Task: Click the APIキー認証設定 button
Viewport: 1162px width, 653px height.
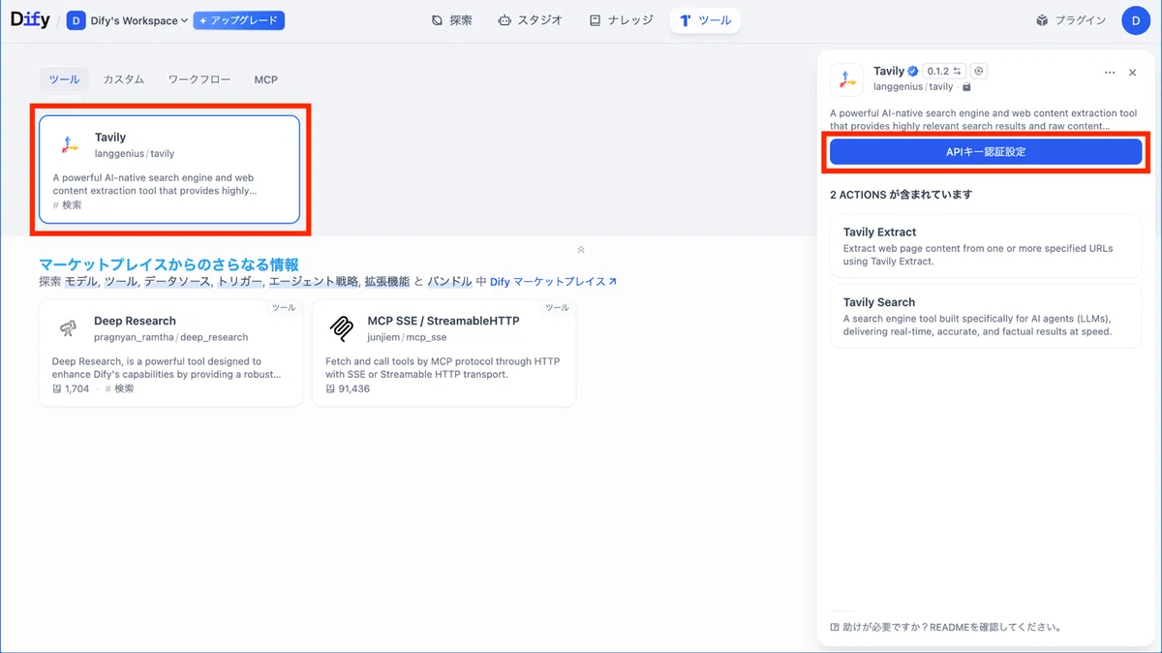Action: (x=986, y=151)
